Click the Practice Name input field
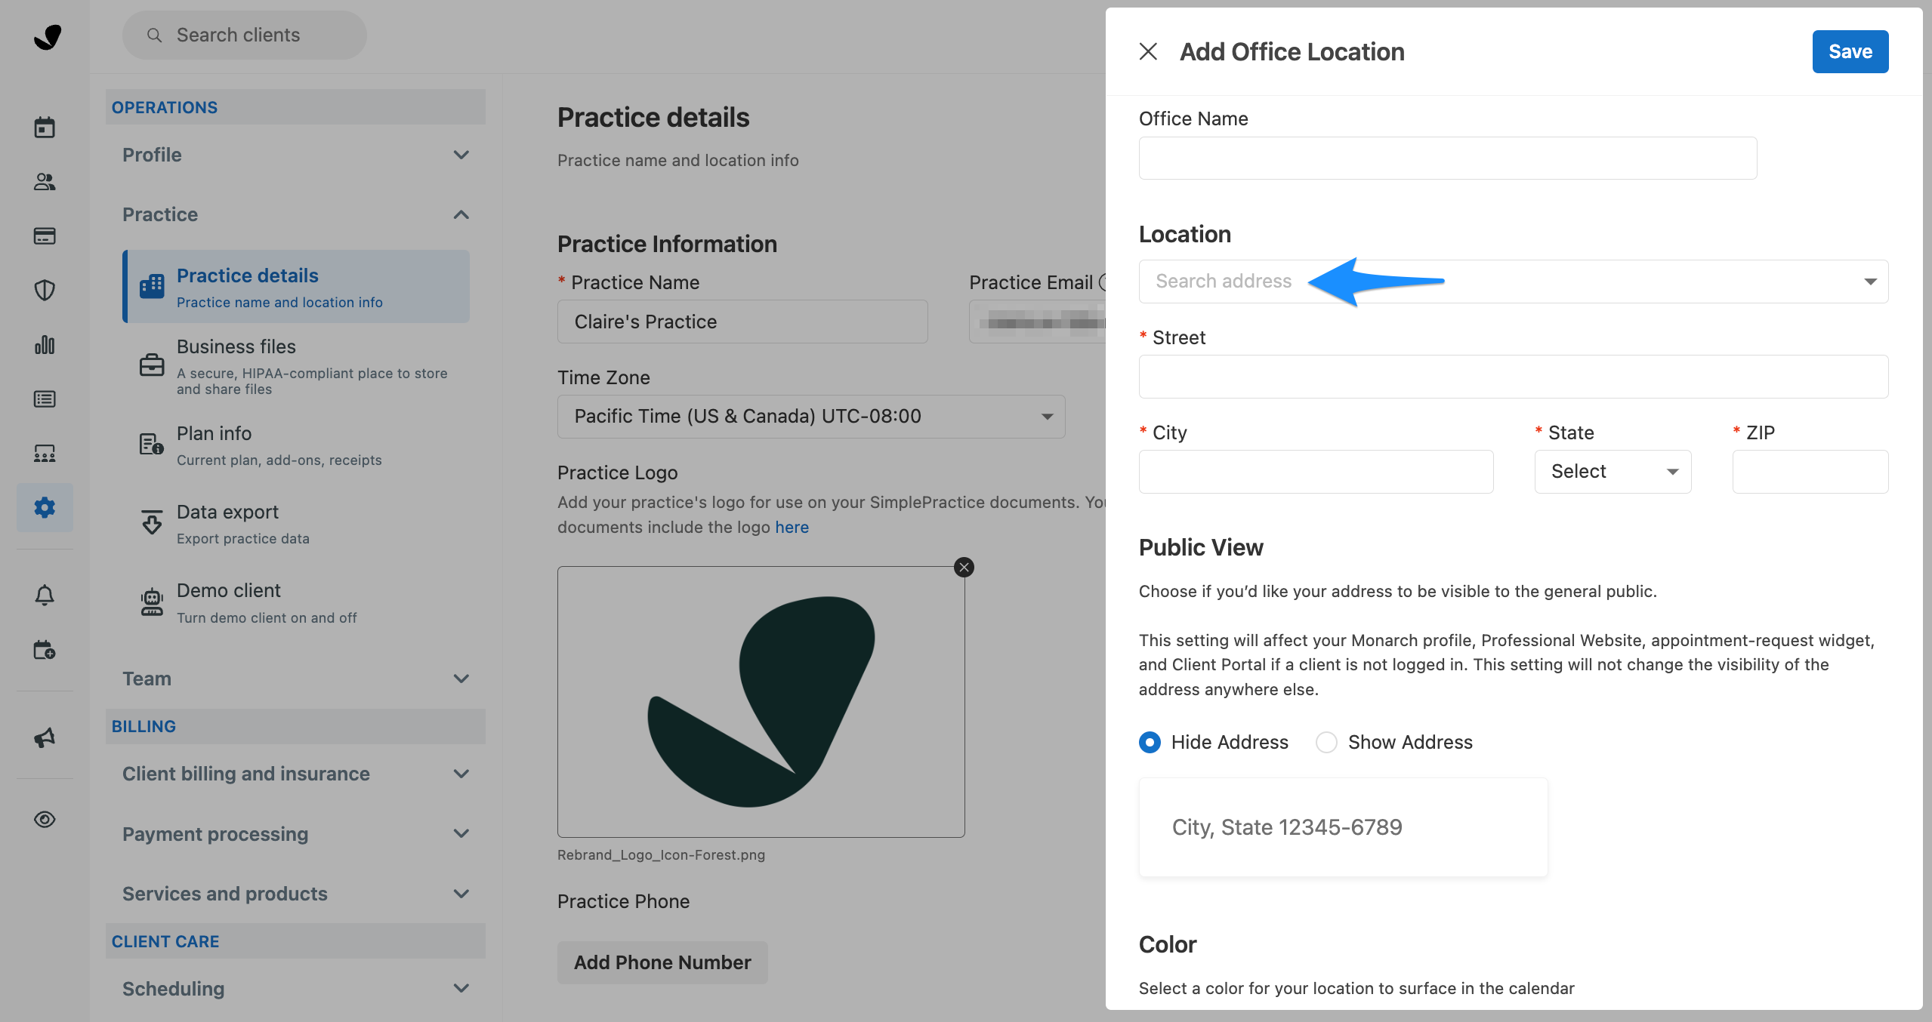 pyautogui.click(x=742, y=322)
